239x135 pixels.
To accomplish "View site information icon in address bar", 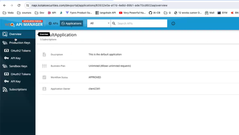I will tap(28, 5).
